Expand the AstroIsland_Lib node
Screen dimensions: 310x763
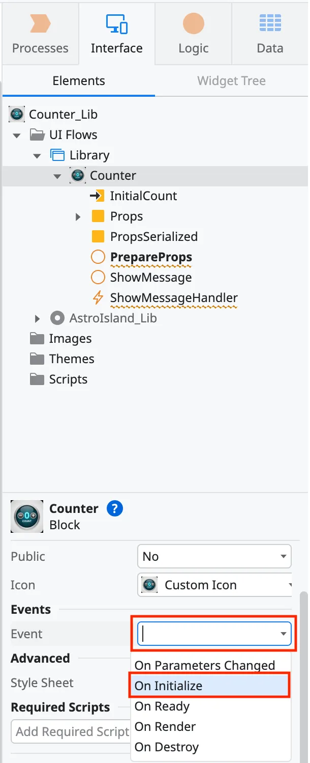(37, 318)
